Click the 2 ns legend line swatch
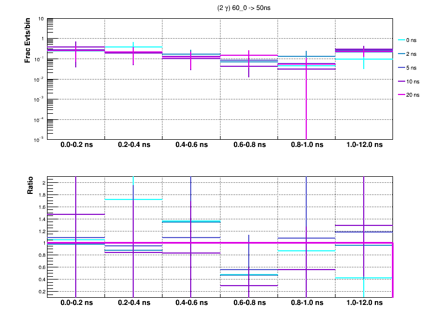 pos(402,54)
